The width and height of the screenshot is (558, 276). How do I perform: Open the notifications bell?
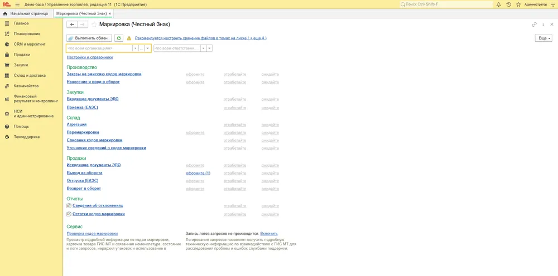pyautogui.click(x=498, y=4)
